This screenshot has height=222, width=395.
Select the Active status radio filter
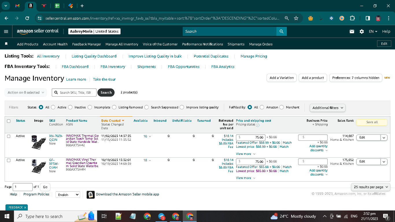coord(53,107)
